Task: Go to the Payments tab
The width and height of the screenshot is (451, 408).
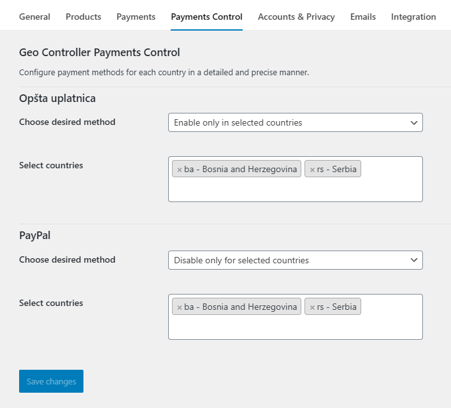Action: 136,17
